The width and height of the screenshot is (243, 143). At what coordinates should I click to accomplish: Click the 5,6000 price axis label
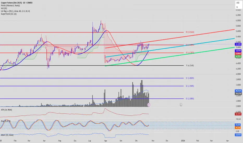point(238,31)
